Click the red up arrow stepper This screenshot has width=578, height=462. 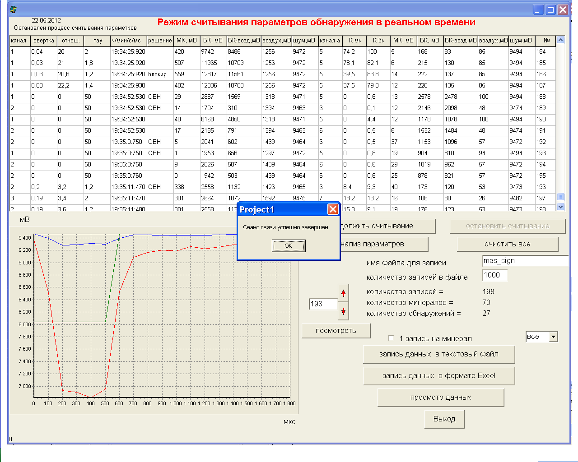pos(343,293)
